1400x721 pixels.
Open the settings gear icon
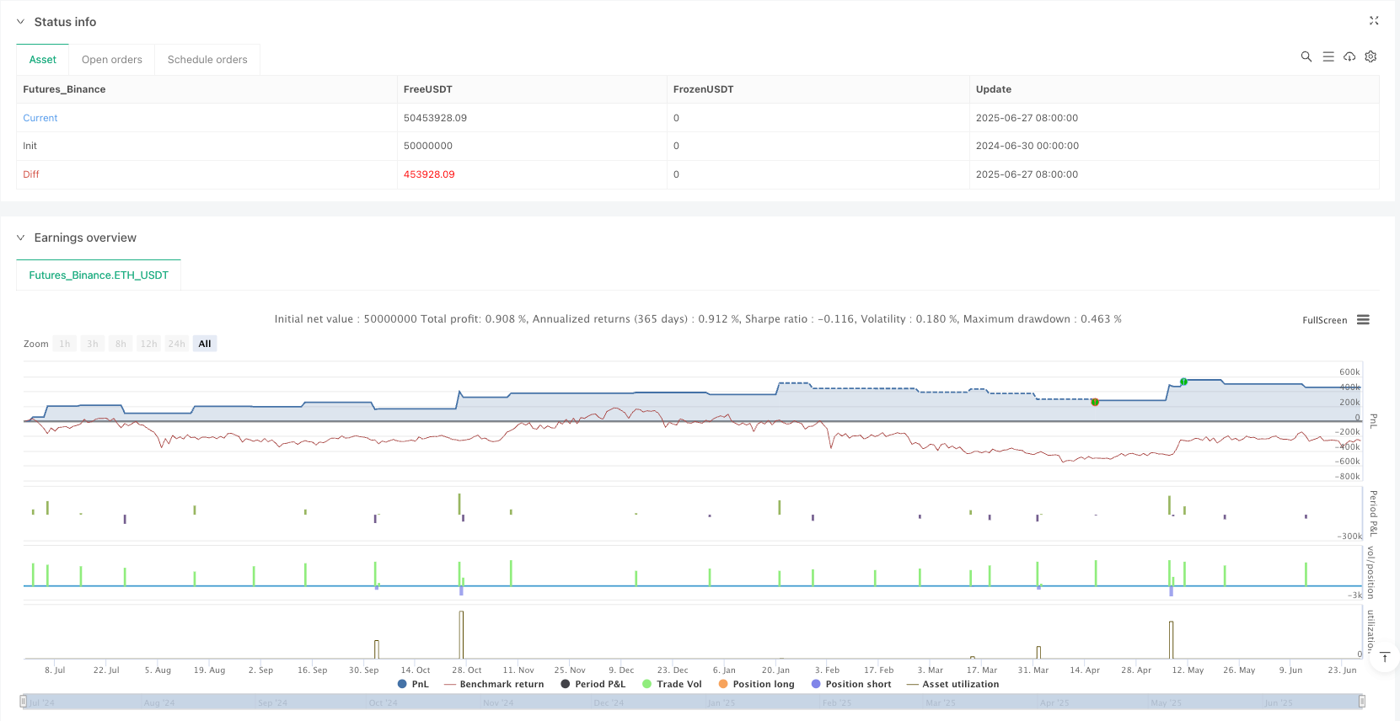(x=1370, y=56)
